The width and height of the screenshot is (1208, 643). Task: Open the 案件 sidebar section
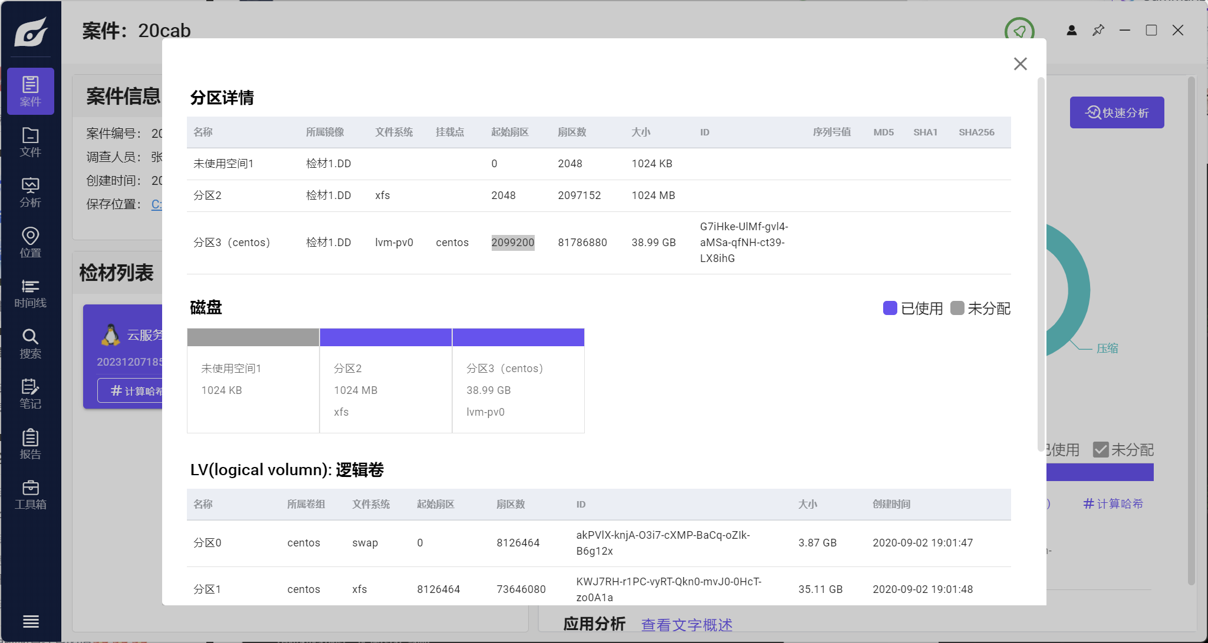[31, 91]
